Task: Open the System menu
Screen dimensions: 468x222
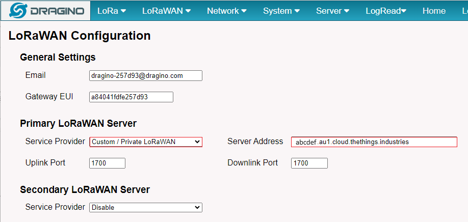Action: pyautogui.click(x=281, y=11)
